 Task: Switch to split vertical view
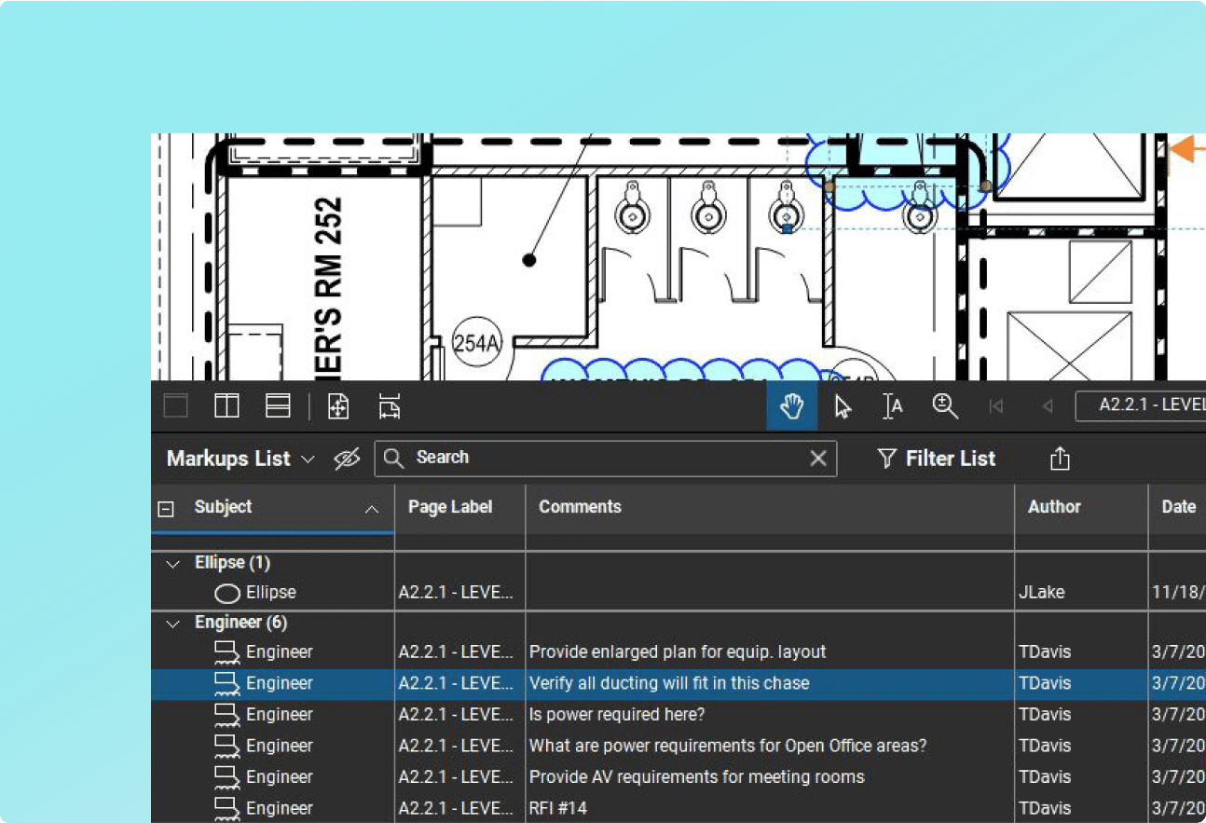[x=226, y=406]
